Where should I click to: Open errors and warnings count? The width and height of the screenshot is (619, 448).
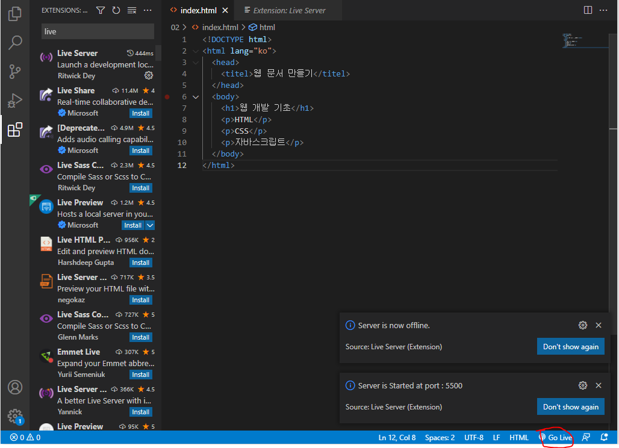click(25, 437)
